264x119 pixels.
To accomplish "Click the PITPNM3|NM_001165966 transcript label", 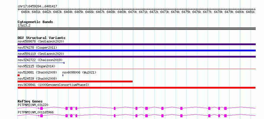I will coord(36,112).
